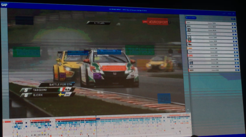
Task: Select the orange detection box on the Honda's bumper
Action: [114, 68]
